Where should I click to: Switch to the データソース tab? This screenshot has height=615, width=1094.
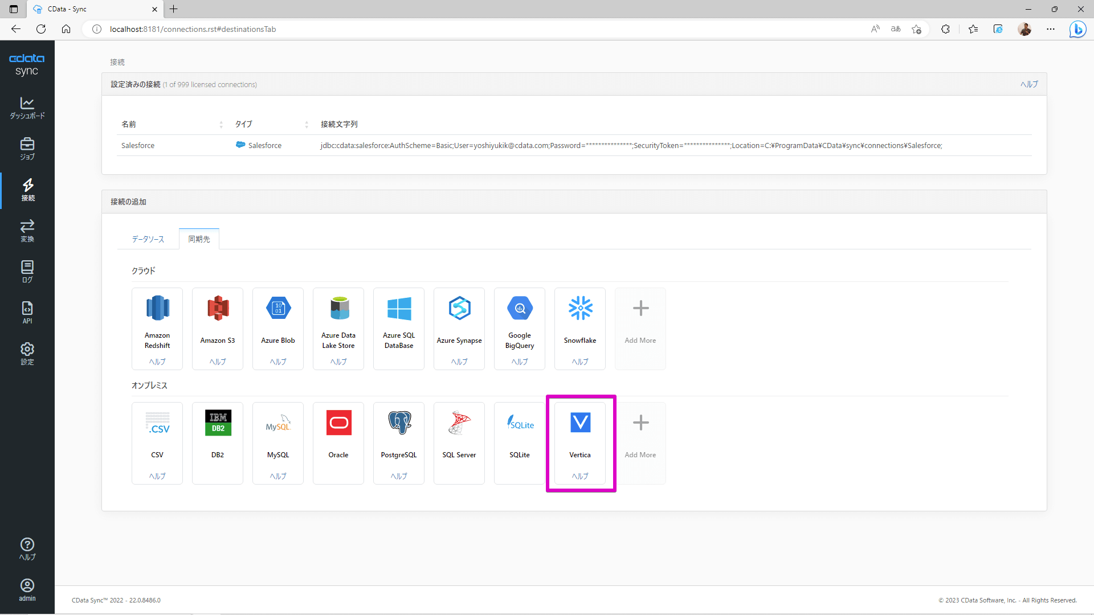[x=148, y=239]
